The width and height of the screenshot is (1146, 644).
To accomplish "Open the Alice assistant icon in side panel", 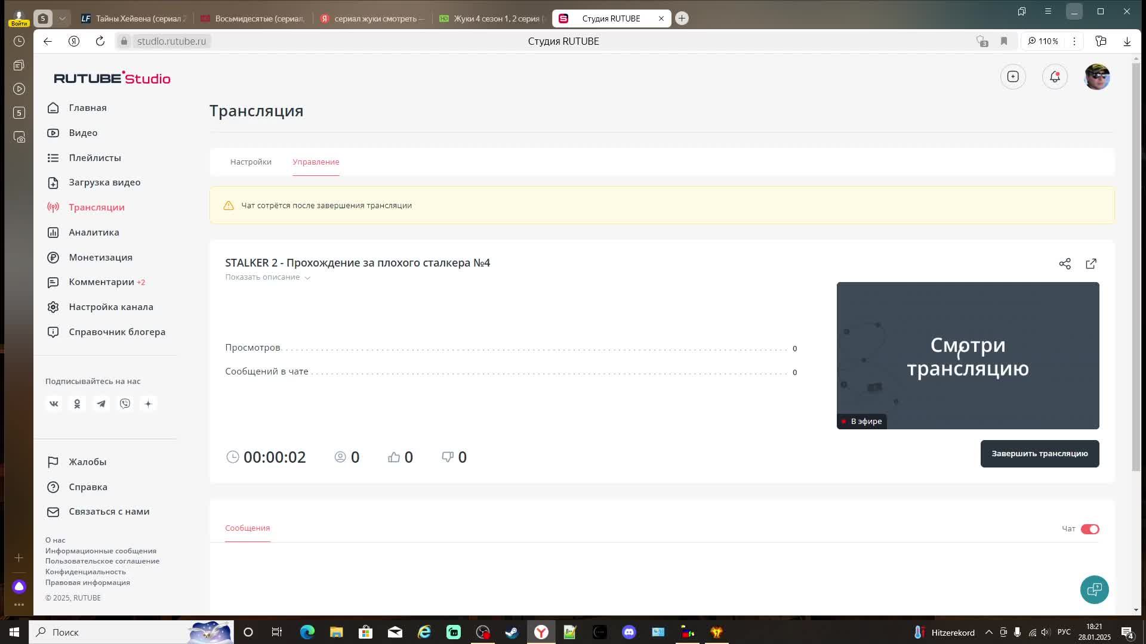I will click(x=19, y=587).
